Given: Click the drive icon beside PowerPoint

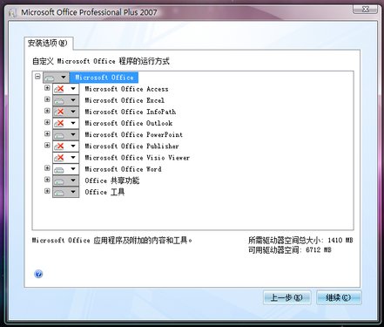Looking at the screenshot, I should click(x=59, y=135).
